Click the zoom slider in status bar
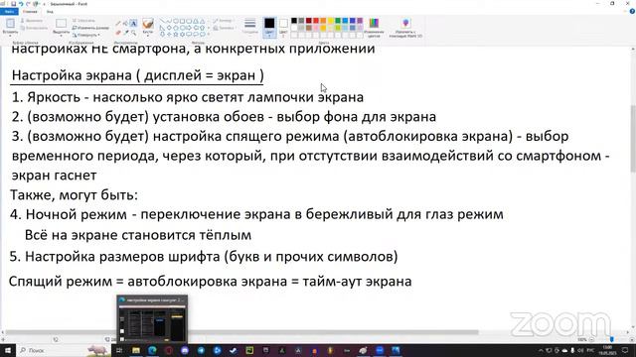Screen dimensions: 636x357 [x=612, y=339]
